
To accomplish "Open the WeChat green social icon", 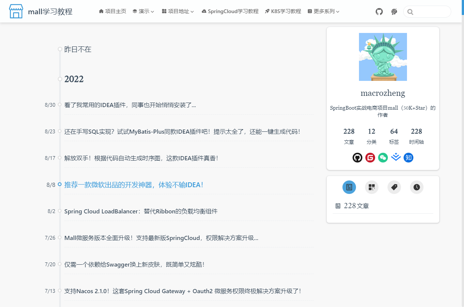I will pos(383,158).
